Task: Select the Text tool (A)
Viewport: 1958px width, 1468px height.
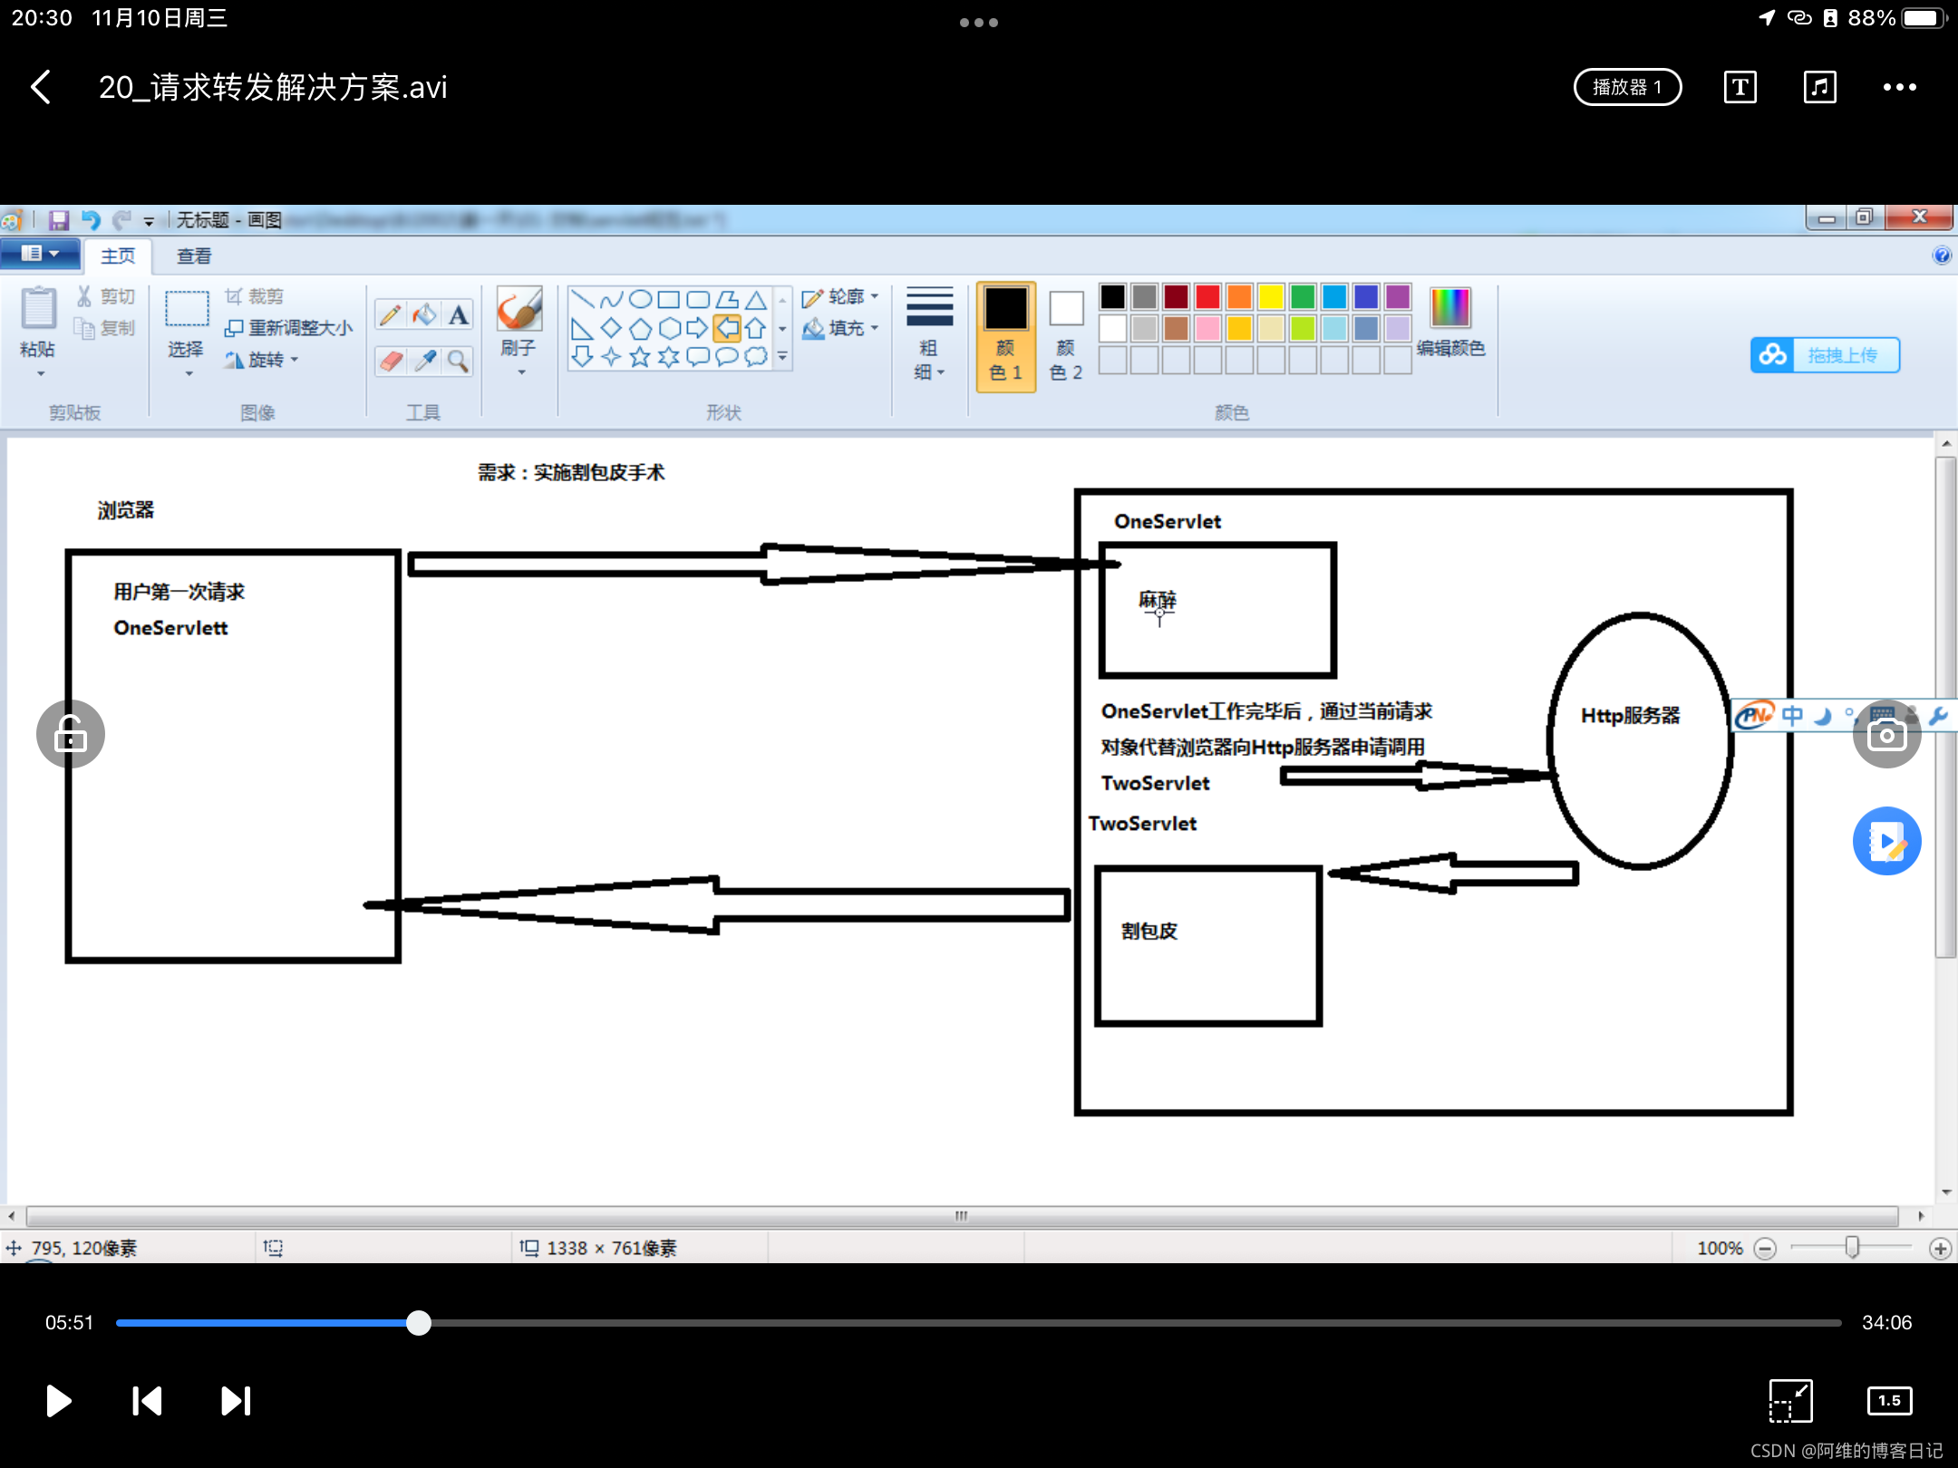Action: pos(459,314)
